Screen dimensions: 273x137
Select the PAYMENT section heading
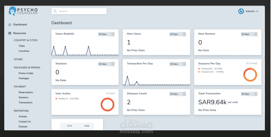coord(20,87)
